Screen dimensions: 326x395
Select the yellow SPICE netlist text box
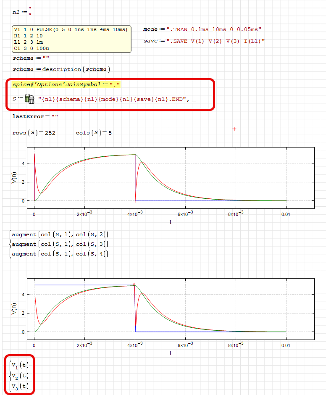[72, 39]
